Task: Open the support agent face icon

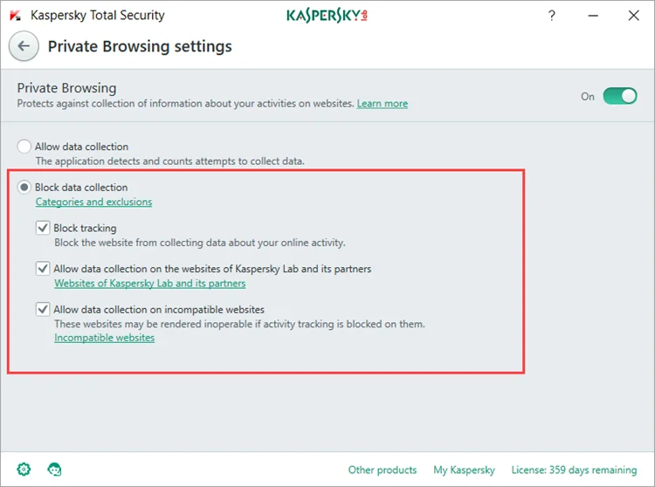Action: click(54, 469)
